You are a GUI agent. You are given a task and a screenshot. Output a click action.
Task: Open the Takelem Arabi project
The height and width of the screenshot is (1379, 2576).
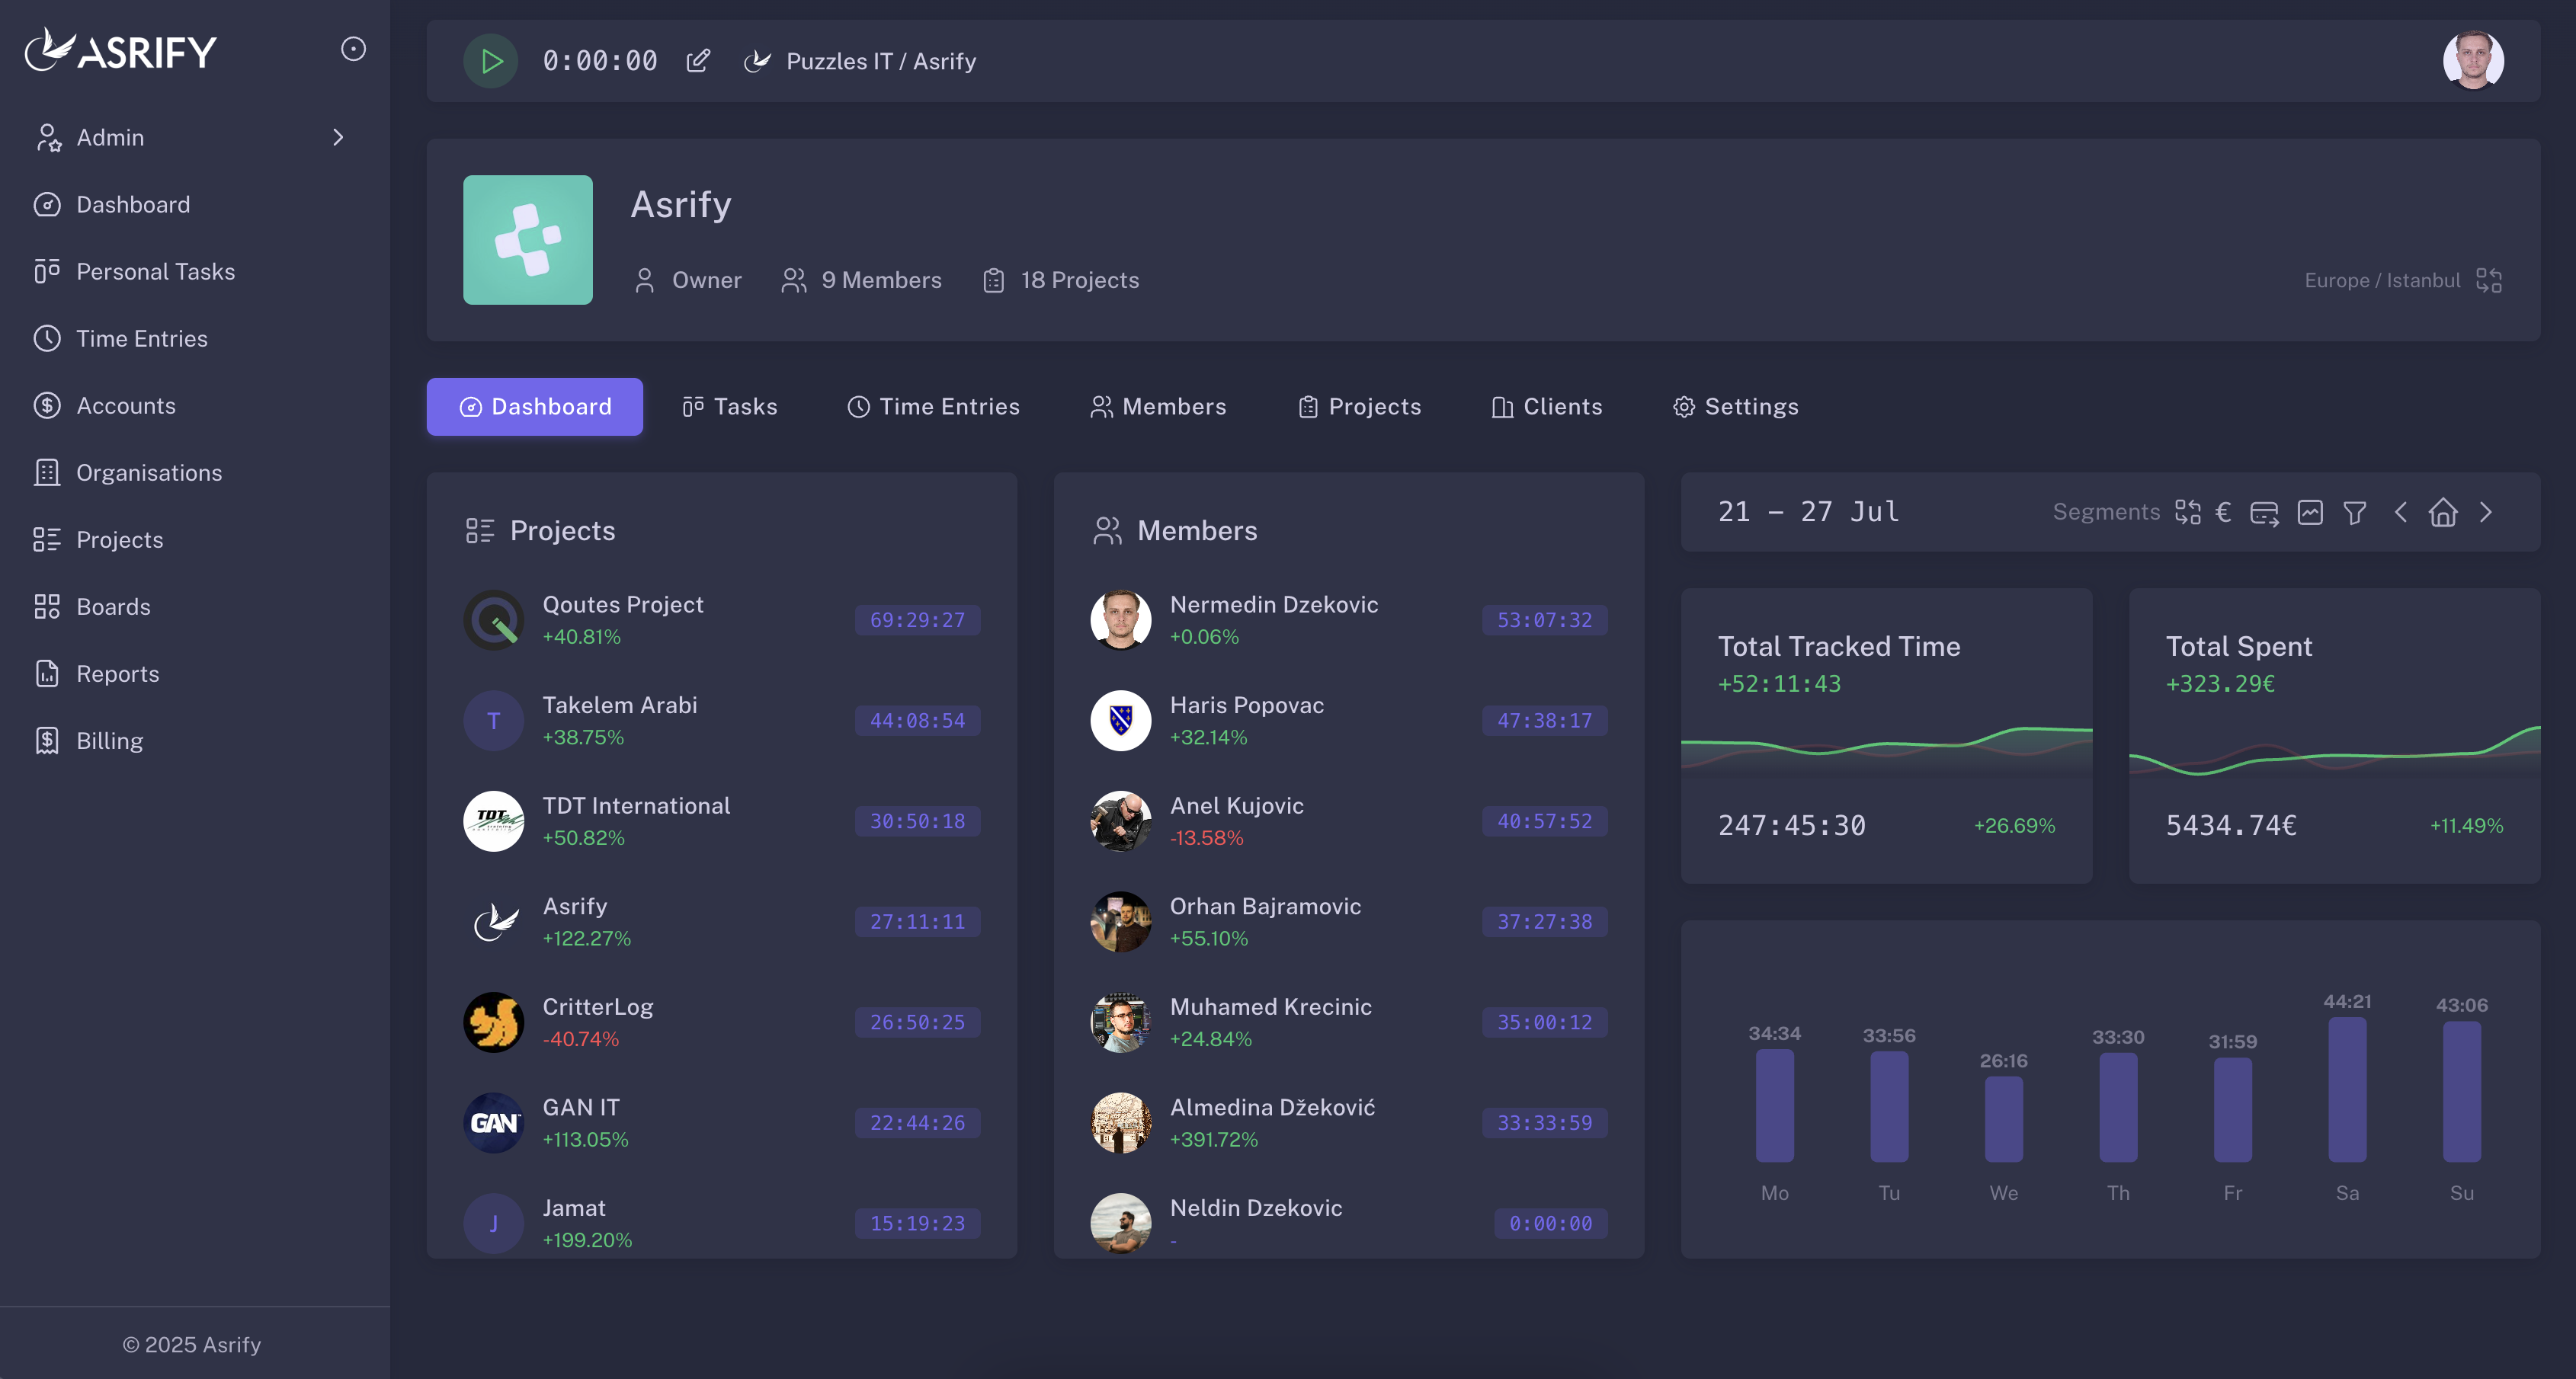[721, 720]
